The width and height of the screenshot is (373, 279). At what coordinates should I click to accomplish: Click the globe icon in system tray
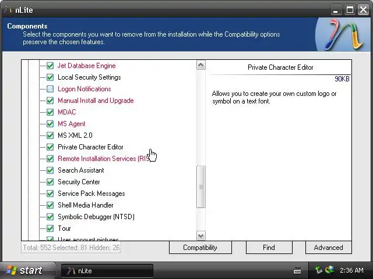330,270
